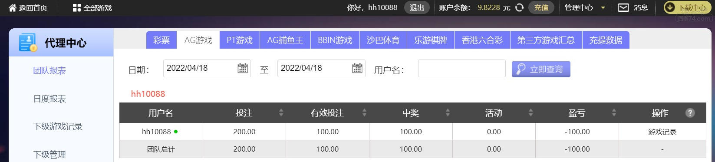Screen dimensions: 715x162
Task: Focus the 用户名 input field
Action: tap(462, 69)
